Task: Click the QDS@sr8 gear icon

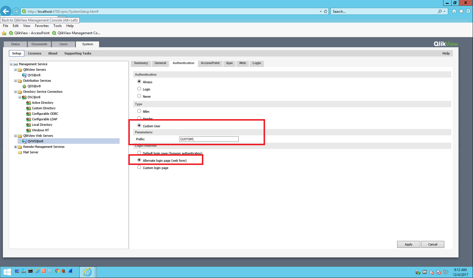Action: click(x=24, y=86)
